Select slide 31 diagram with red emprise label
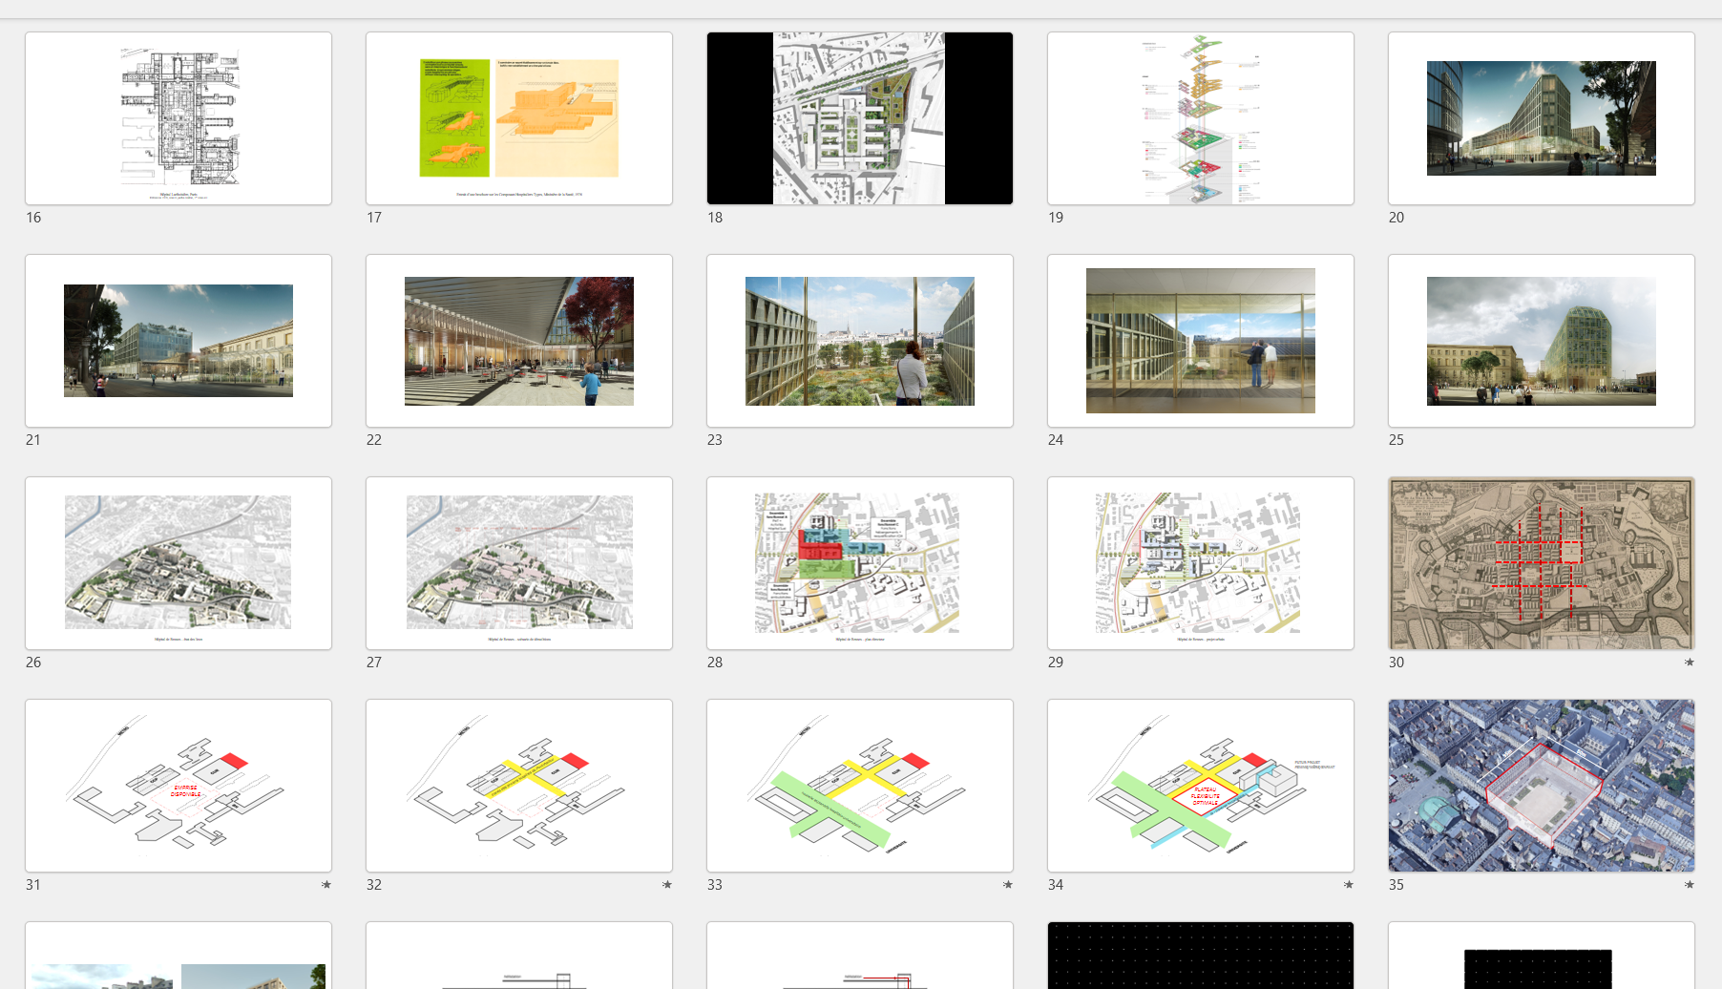Image resolution: width=1722 pixels, height=989 pixels. coord(178,786)
